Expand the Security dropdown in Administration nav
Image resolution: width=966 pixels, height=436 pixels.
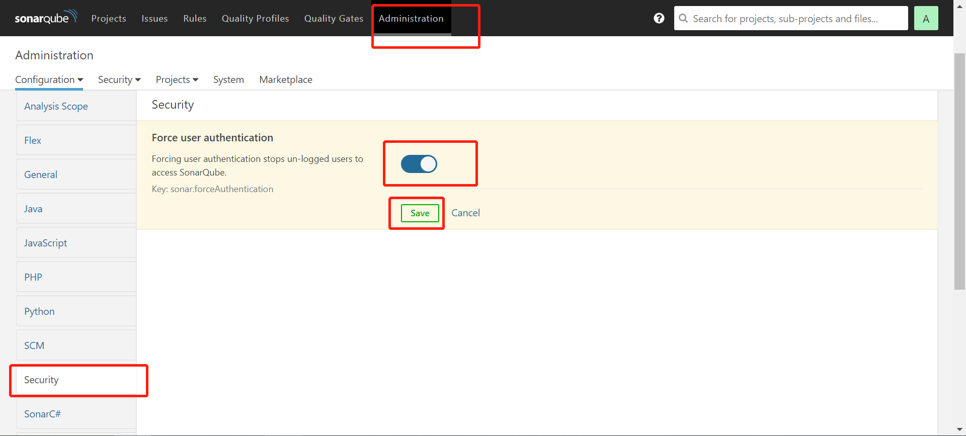coord(119,79)
